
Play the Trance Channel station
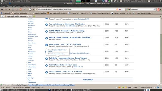tap(47, 72)
